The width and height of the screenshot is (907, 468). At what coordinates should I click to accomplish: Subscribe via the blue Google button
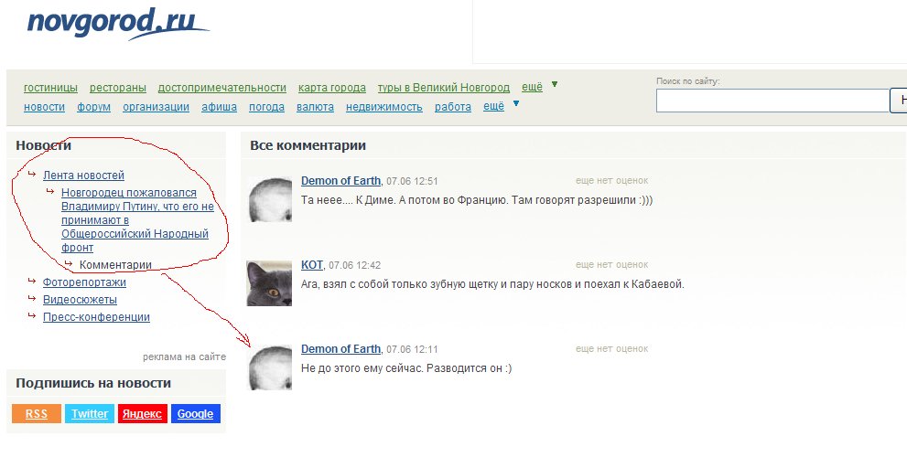(196, 414)
